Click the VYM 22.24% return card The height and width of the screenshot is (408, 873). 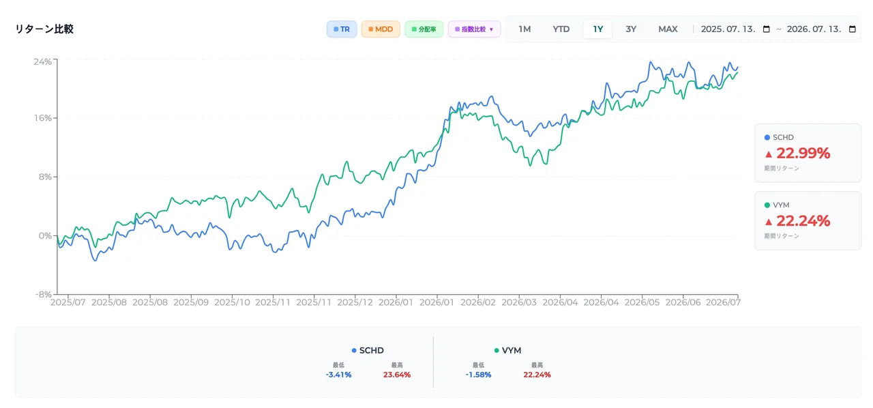tap(808, 220)
